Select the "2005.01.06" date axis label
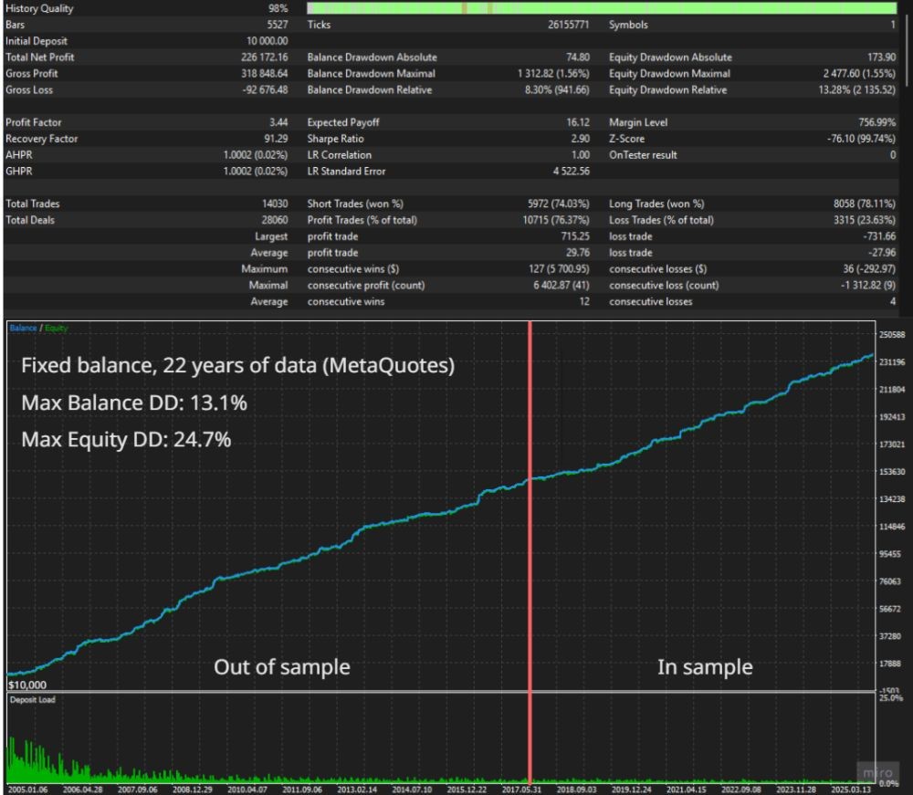 [28, 790]
